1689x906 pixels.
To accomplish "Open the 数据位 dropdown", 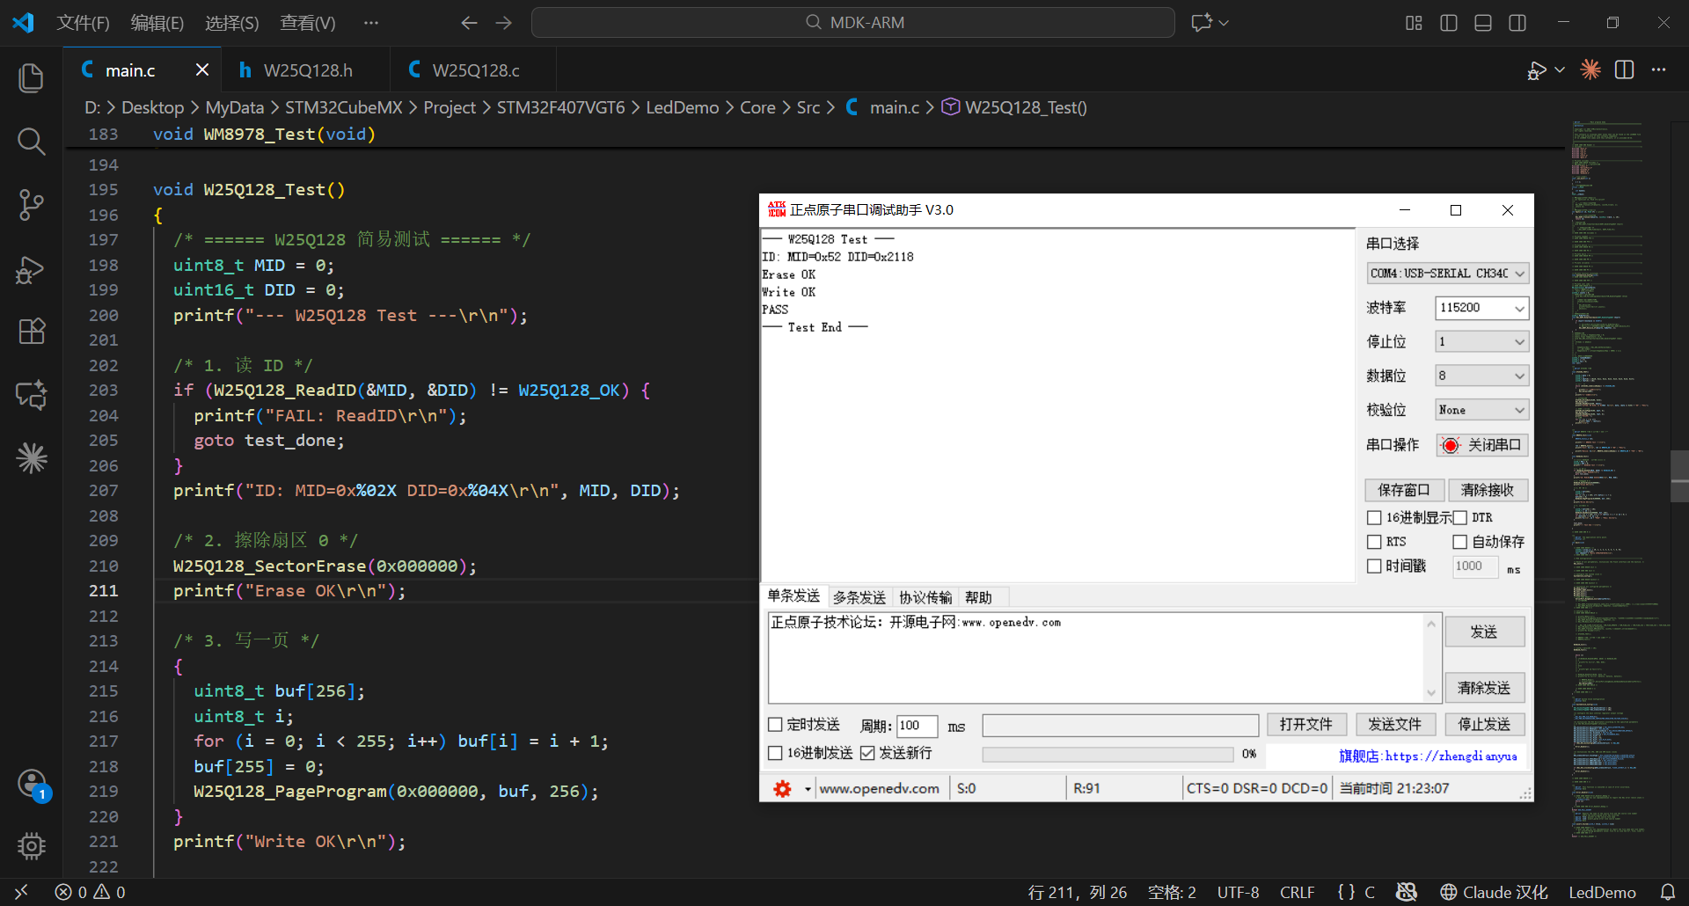I will point(1482,376).
